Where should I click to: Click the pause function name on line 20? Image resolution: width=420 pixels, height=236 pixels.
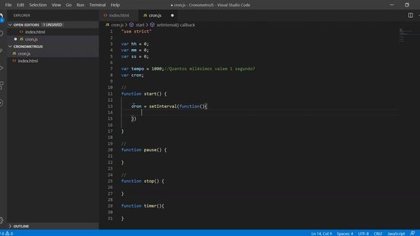(150, 150)
